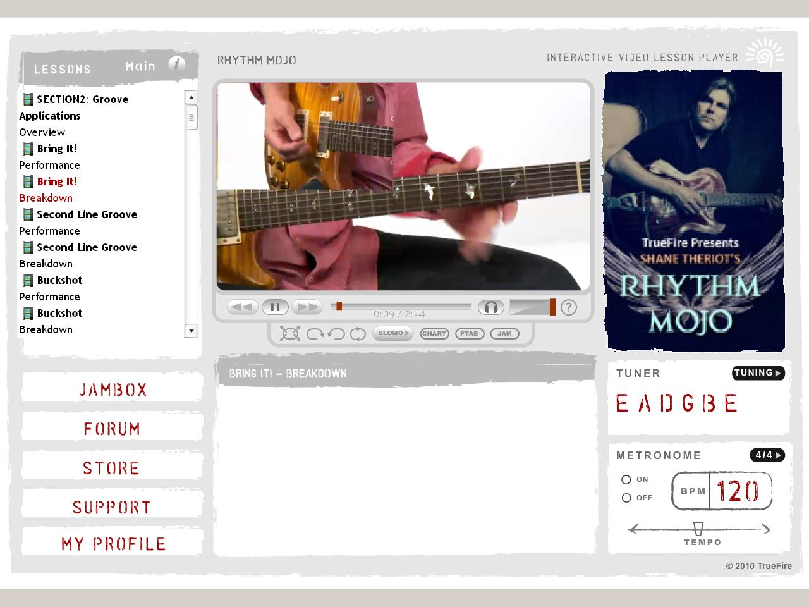Screen dimensions: 809x607
Task: Select Bring It! Breakdown lesson
Action: click(49, 190)
